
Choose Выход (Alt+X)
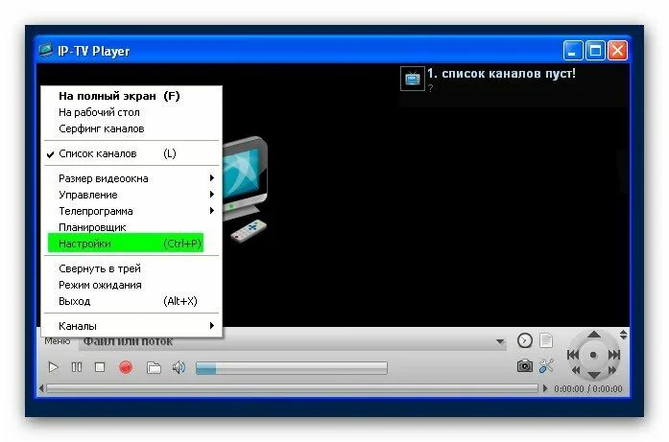131,301
